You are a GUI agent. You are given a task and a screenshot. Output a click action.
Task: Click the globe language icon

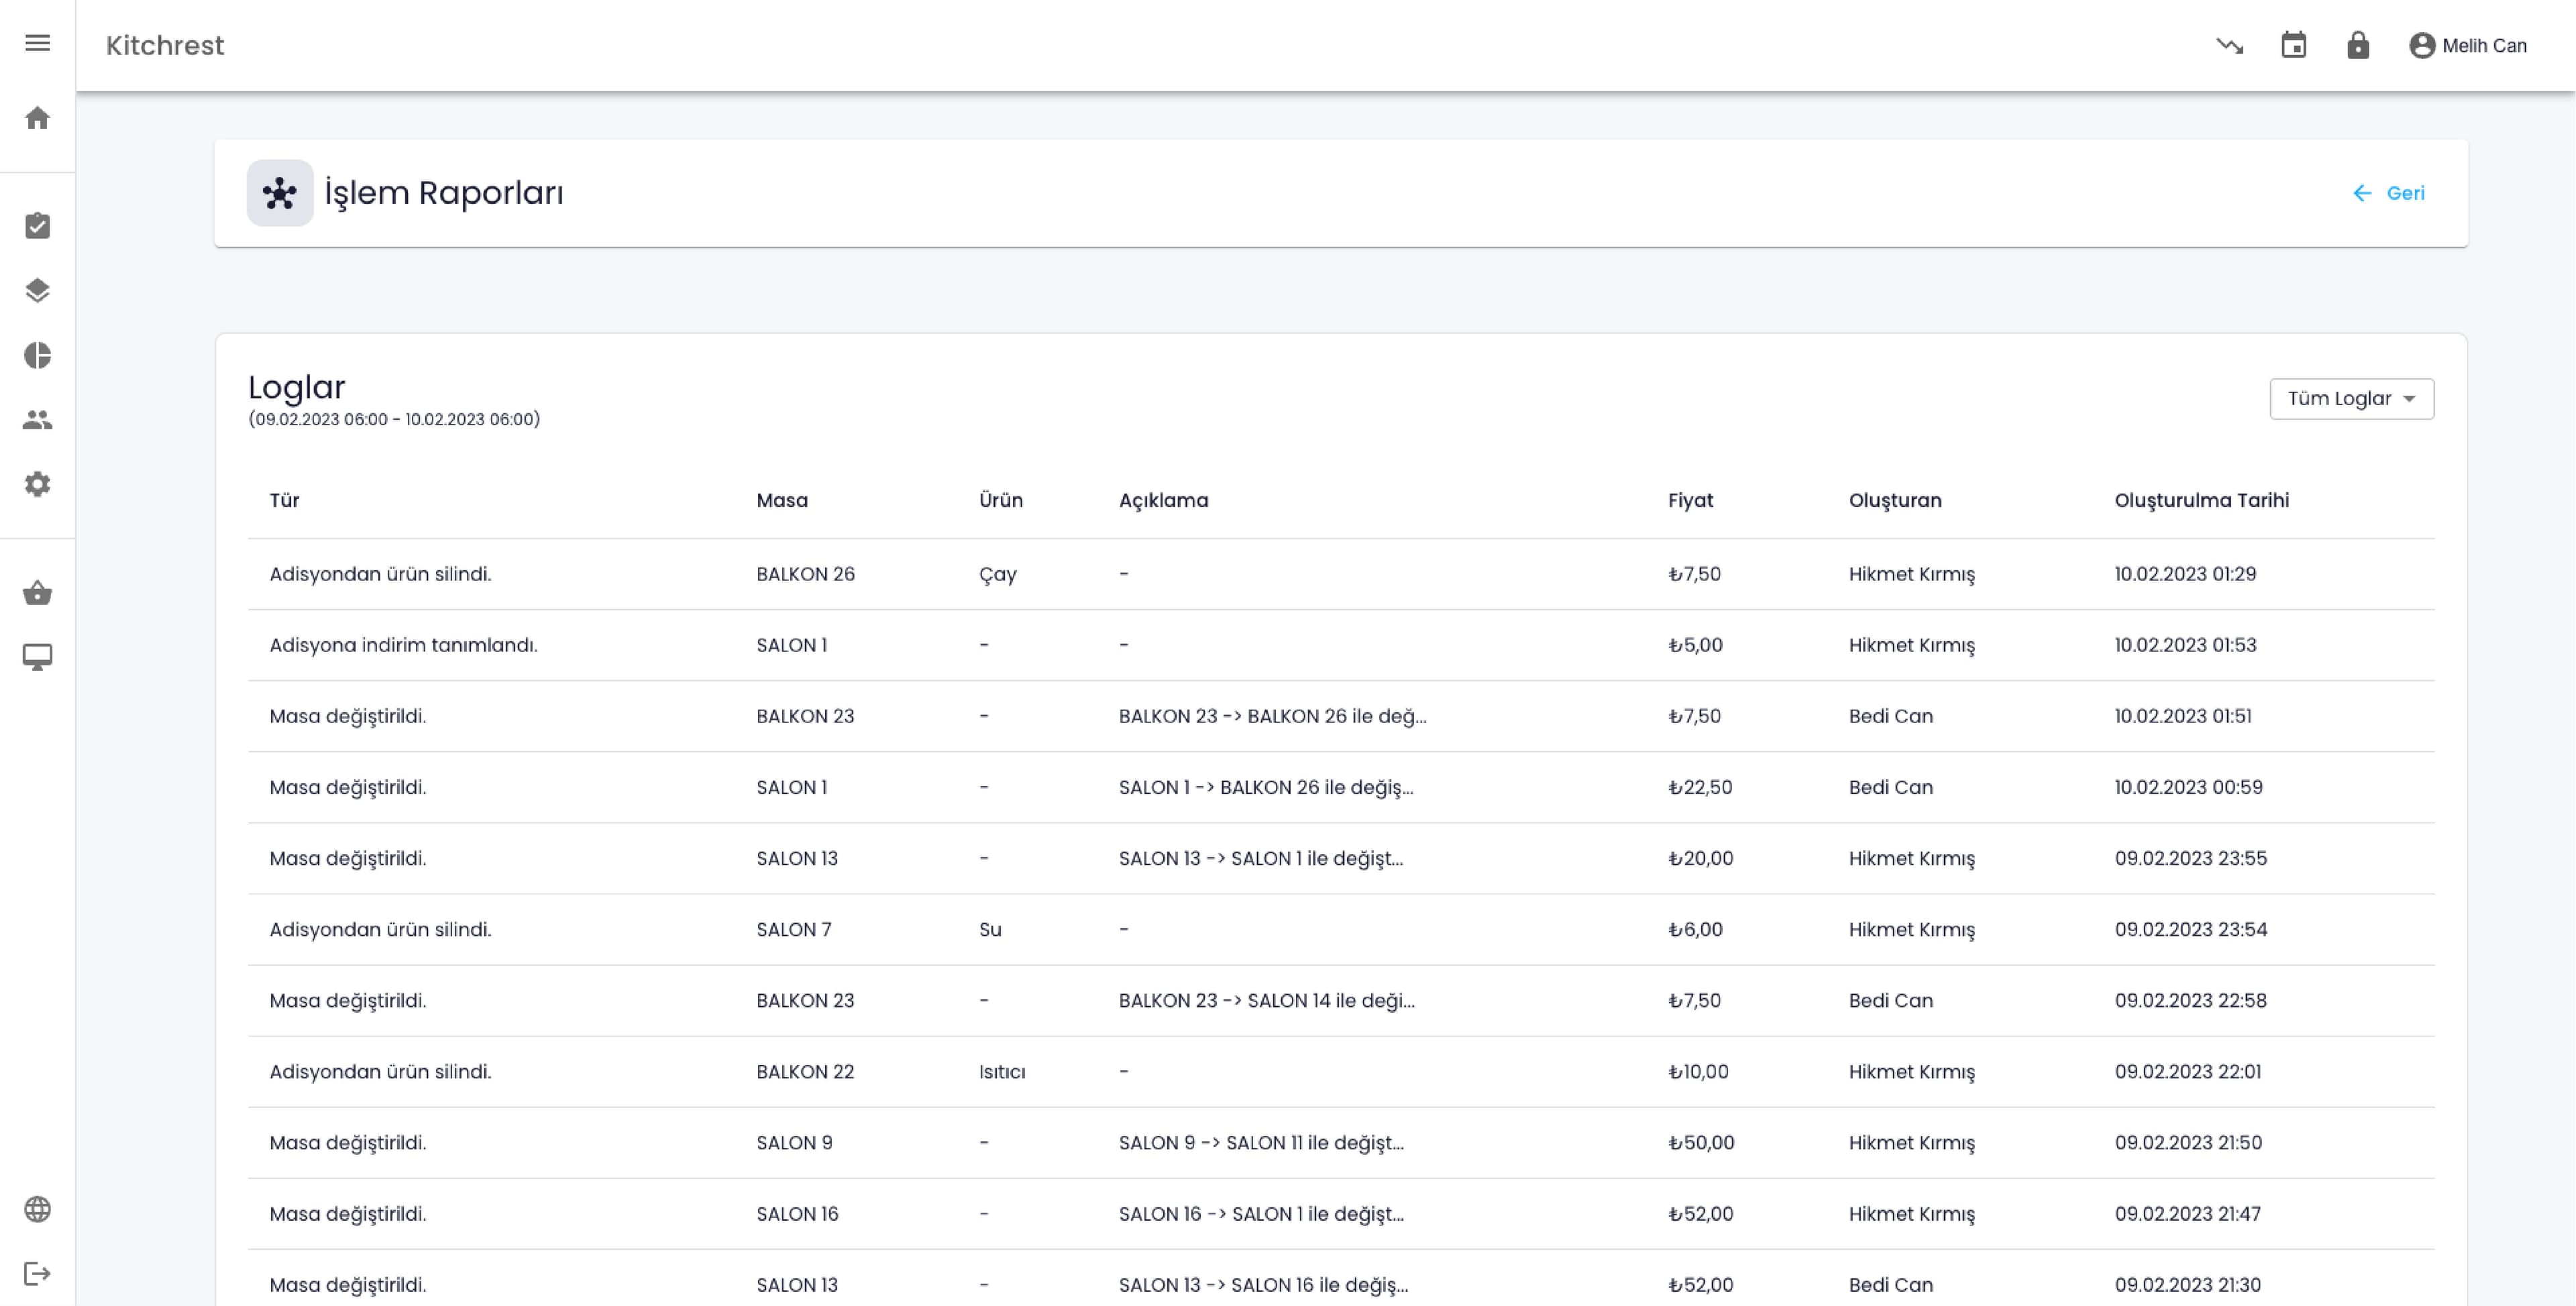37,1209
